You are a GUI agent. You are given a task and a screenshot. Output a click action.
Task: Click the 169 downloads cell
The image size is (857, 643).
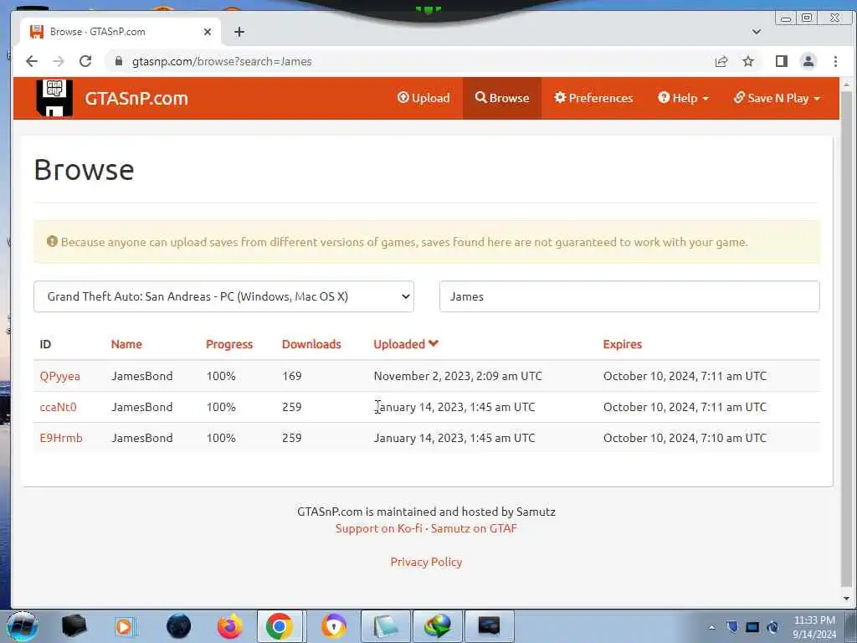[292, 376]
